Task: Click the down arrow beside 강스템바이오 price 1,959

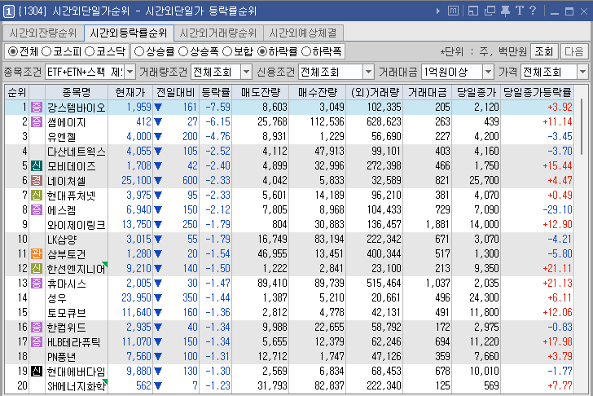Action: [158, 108]
